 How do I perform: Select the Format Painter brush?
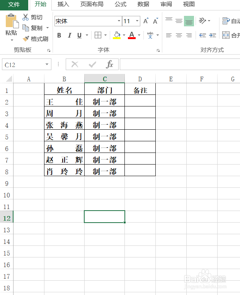coord(26,39)
